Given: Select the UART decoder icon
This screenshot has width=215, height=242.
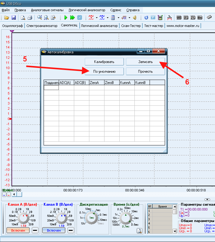Looking at the screenshot, I should (179, 18).
